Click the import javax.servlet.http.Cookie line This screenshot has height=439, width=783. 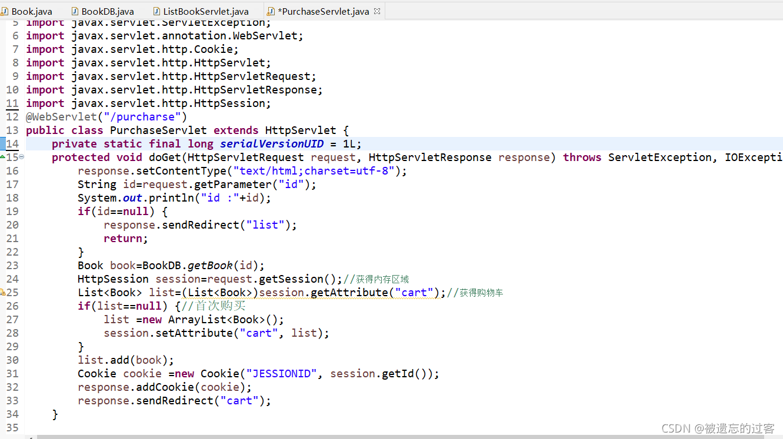[132, 49]
